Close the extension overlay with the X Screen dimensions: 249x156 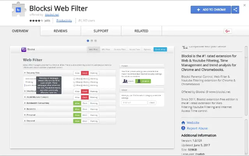[244, 5]
